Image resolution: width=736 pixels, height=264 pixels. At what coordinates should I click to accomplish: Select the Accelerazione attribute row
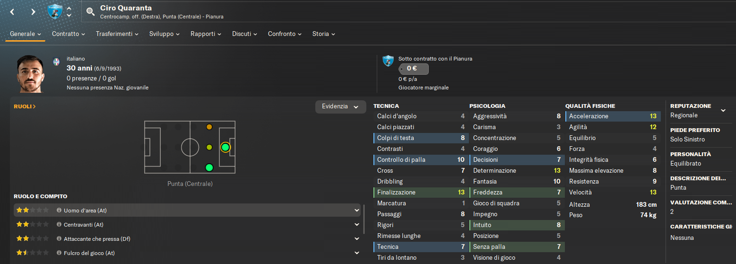tap(613, 116)
